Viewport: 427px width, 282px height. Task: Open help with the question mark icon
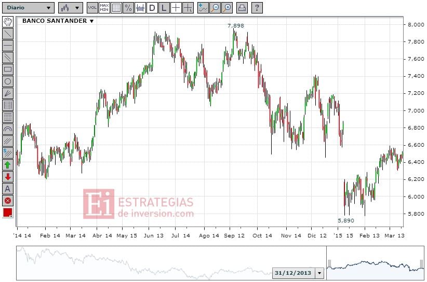[x=257, y=8]
